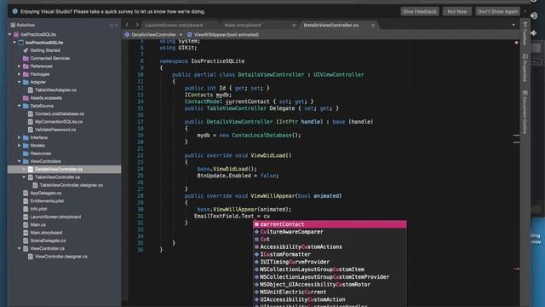The height and width of the screenshot is (307, 545).
Task: Navigate back with the left arrow by tabs
Action: 127,25
